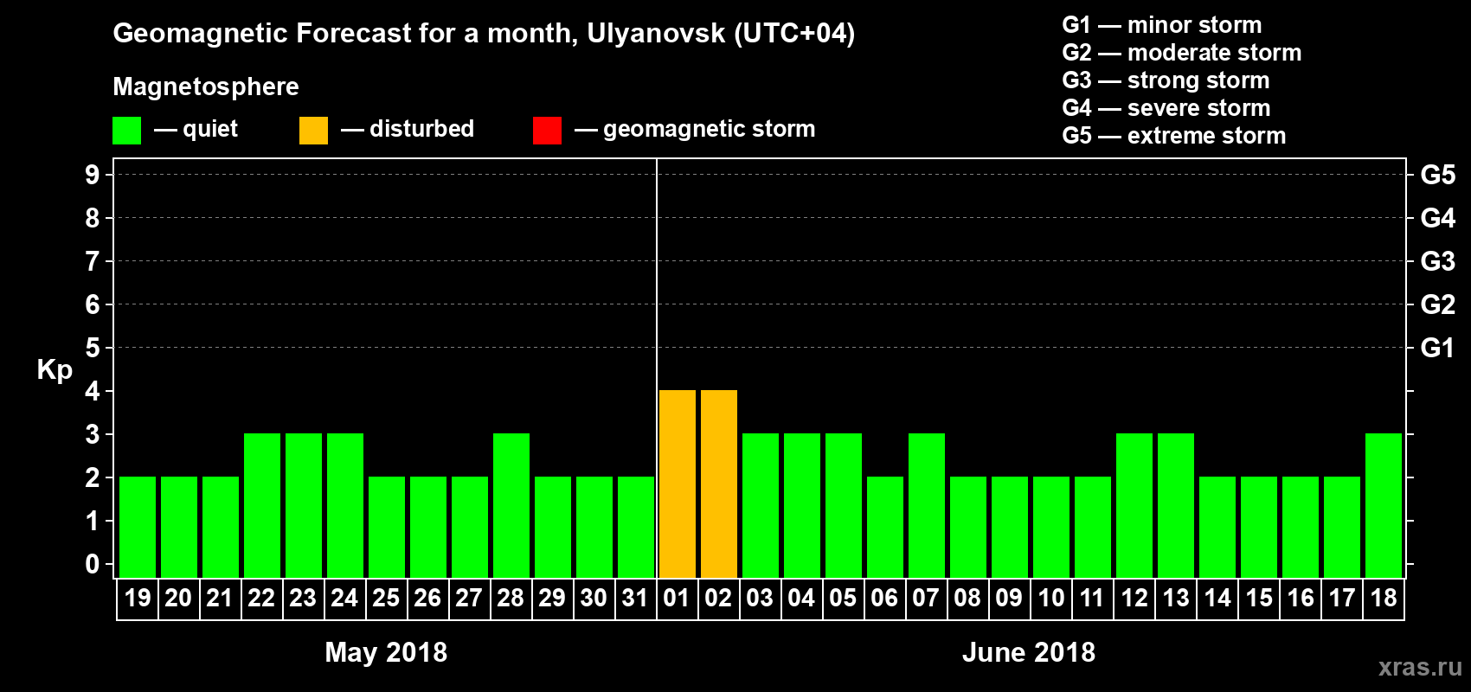
Task: Select the green bar for May 19
Action: 138,527
